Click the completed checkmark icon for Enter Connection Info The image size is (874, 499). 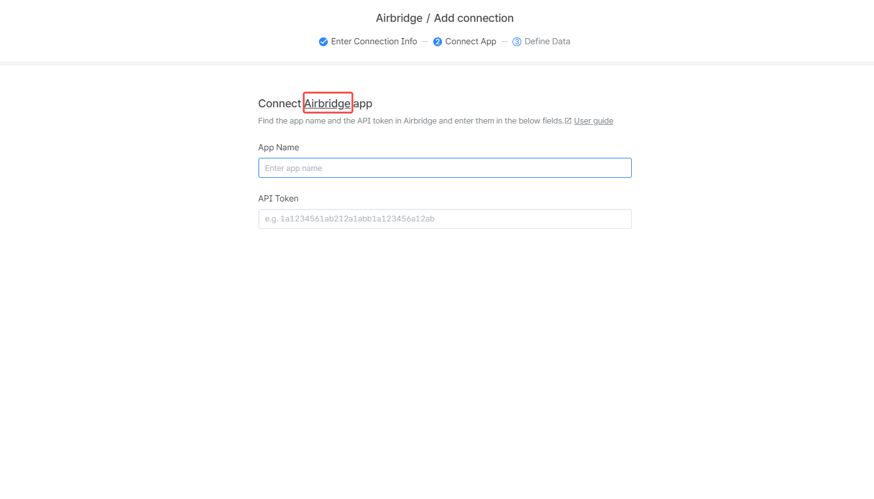323,42
